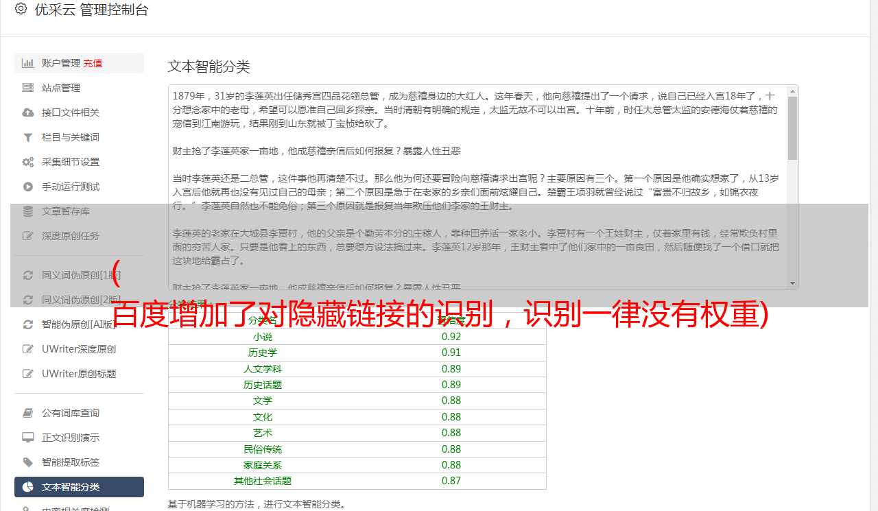Click the edit icon for UWriter原创标题
The width and height of the screenshot is (878, 511).
pos(28,374)
